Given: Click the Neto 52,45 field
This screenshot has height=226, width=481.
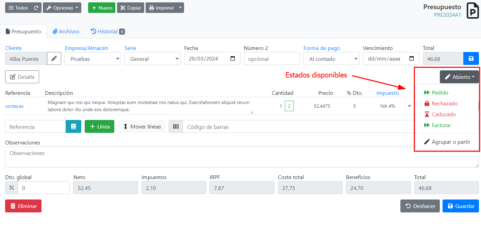Looking at the screenshot, I should [x=105, y=188].
